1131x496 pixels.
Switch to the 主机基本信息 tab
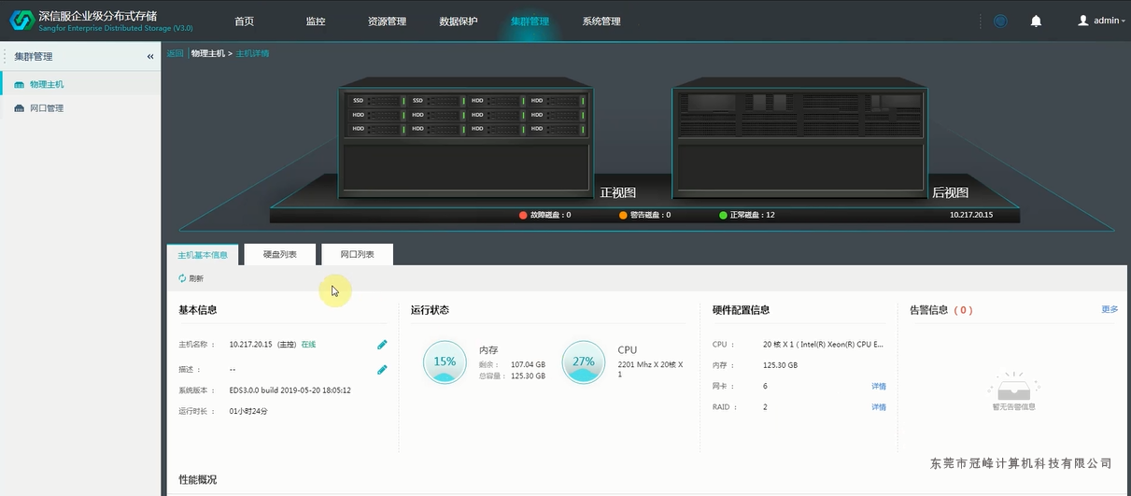[203, 254]
